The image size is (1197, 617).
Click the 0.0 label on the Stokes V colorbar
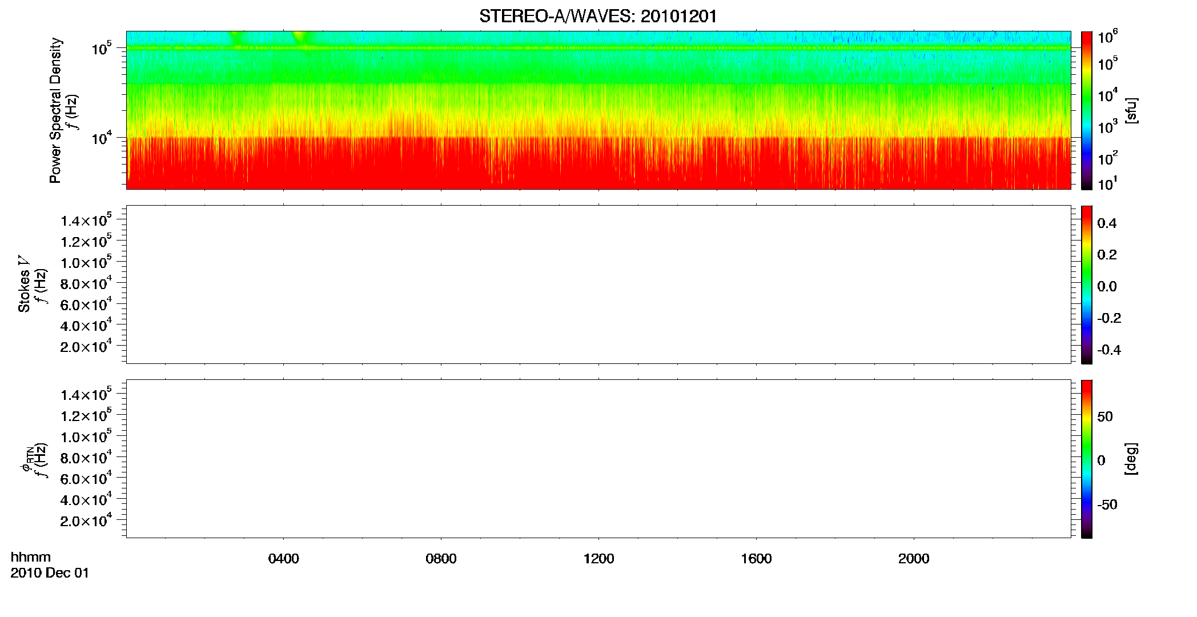1107,287
